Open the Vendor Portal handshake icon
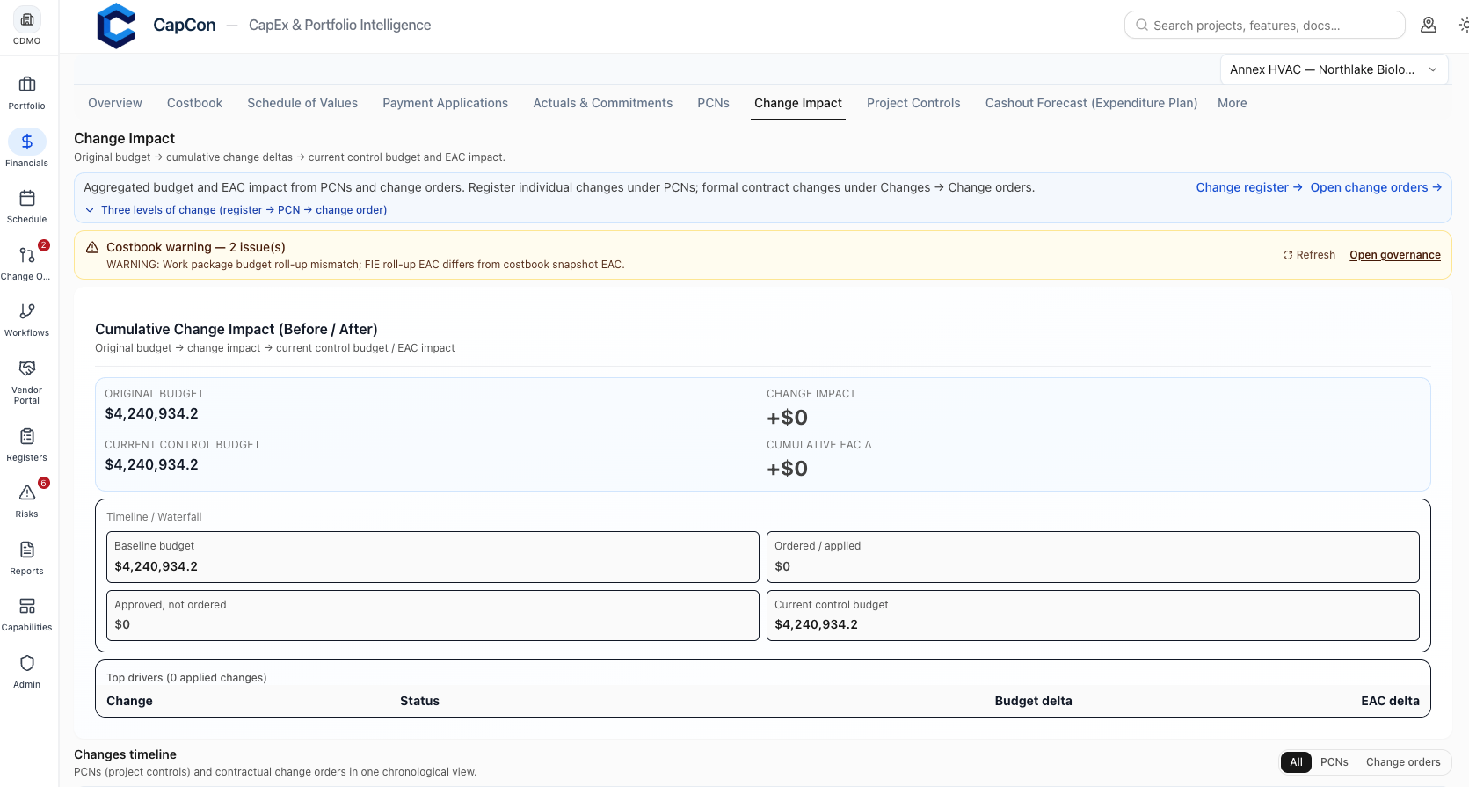This screenshot has height=787, width=1469. click(27, 368)
